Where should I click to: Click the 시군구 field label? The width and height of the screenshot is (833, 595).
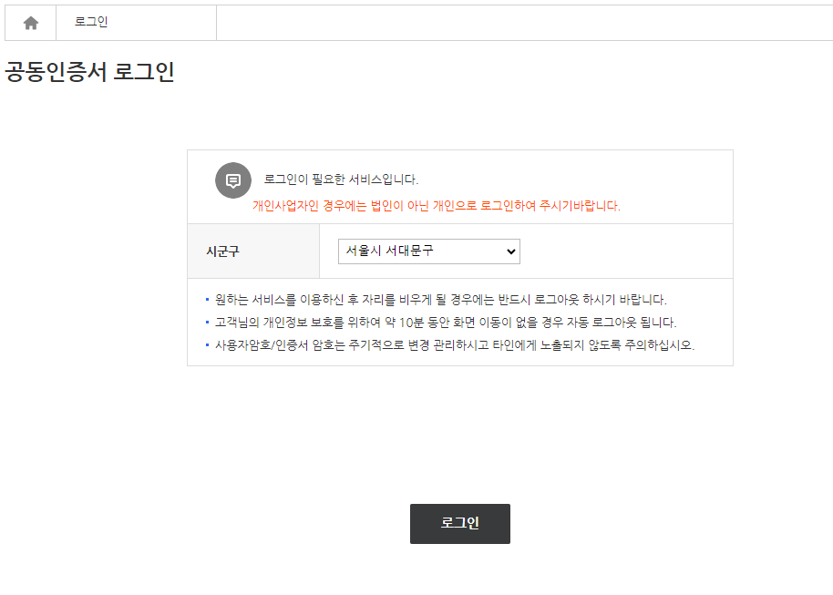click(222, 251)
